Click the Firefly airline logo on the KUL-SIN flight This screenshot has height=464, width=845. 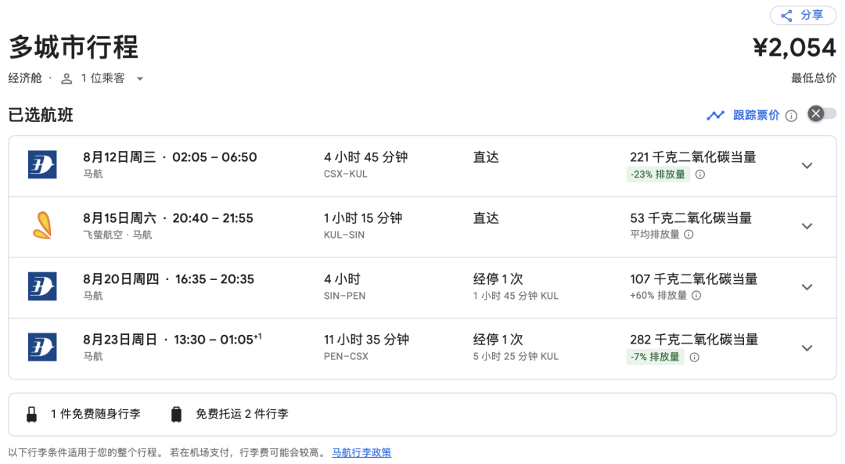point(42,226)
